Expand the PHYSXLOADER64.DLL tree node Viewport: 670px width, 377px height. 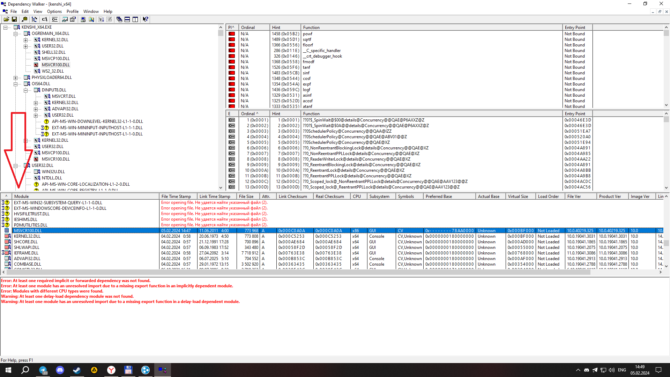coord(16,78)
